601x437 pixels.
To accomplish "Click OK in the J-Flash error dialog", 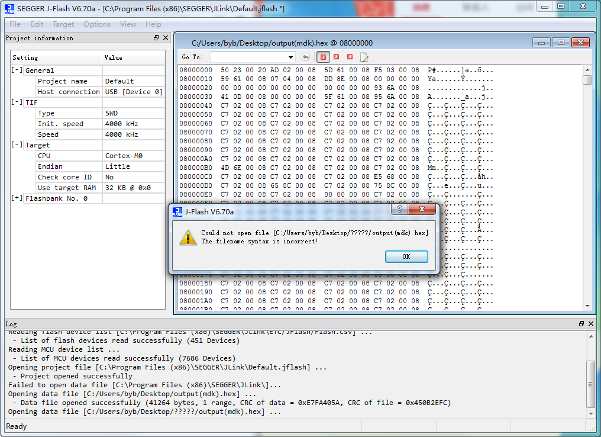I will [406, 256].
